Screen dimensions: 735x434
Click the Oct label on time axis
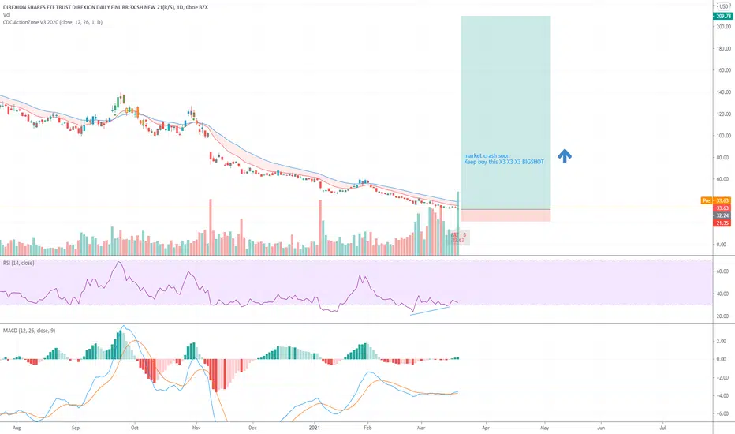point(135,428)
